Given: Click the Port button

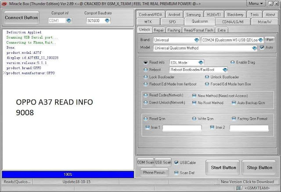Looking at the screenshot, I should (x=270, y=40).
